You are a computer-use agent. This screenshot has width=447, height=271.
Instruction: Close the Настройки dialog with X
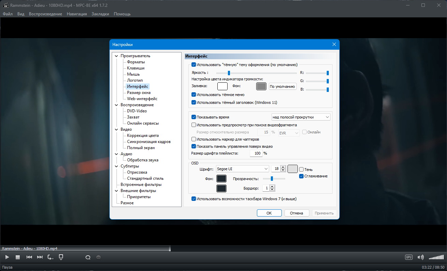[334, 44]
